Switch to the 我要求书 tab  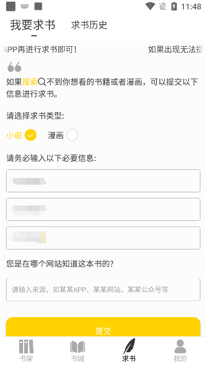[32, 25]
